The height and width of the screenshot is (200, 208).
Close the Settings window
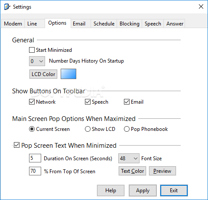201,6
